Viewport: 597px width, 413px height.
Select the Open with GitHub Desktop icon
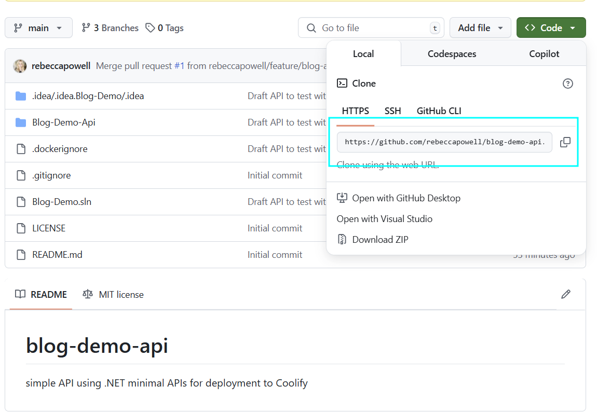click(x=342, y=198)
